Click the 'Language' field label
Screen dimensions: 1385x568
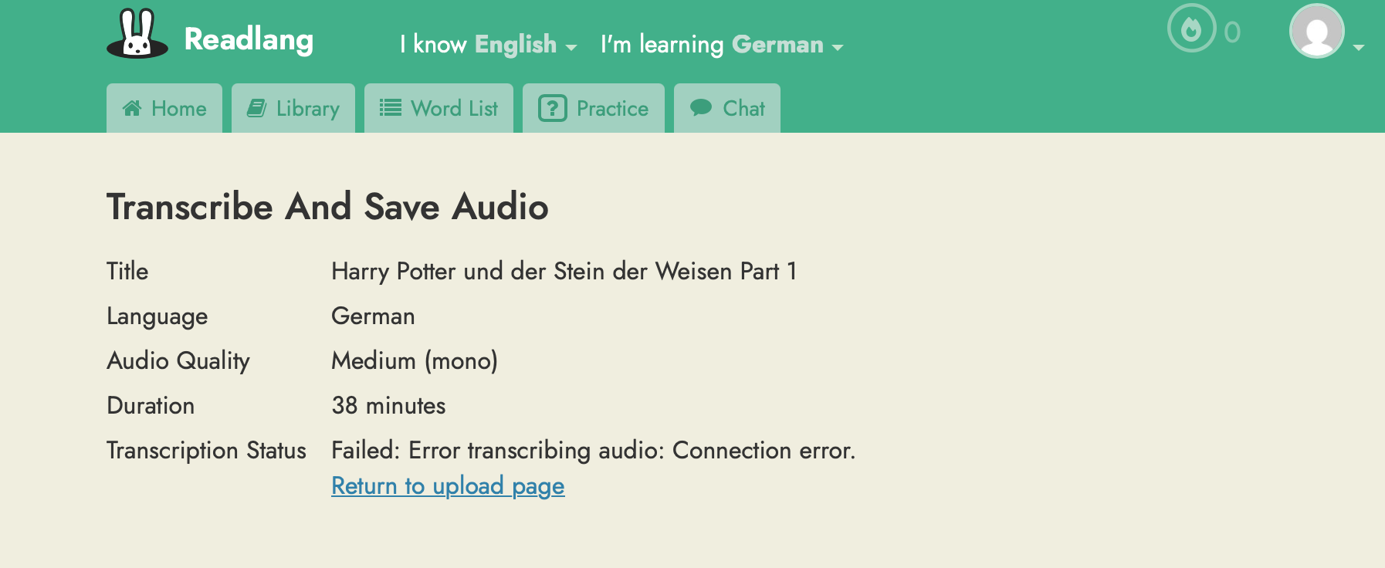point(157,316)
